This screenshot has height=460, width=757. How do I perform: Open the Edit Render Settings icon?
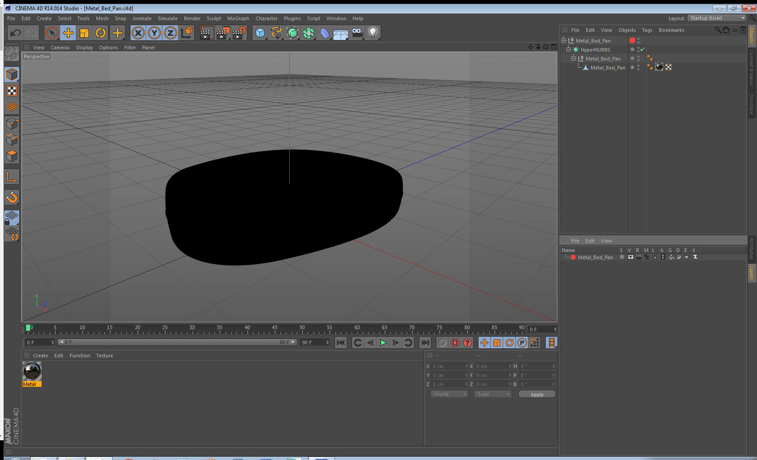tap(239, 33)
